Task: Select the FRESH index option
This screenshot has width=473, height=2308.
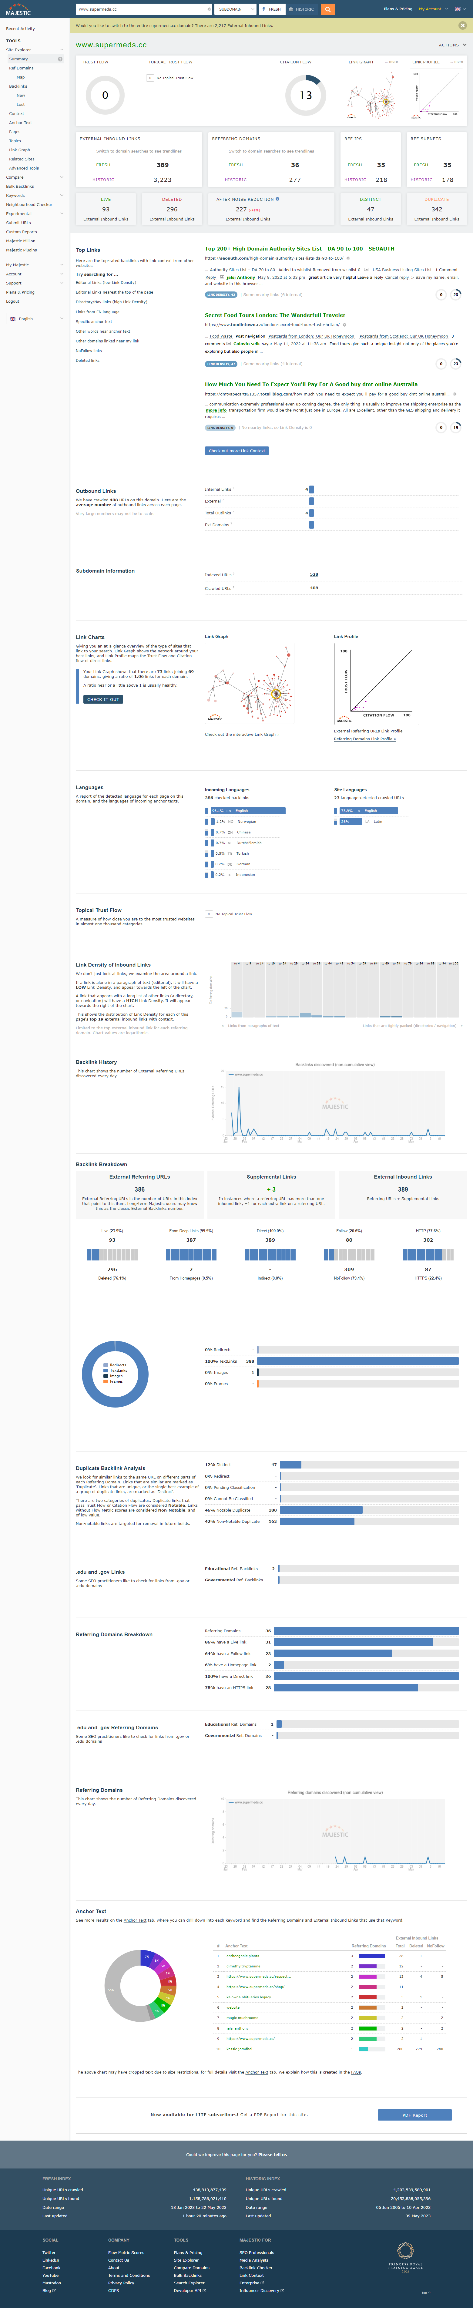Action: click(x=271, y=9)
